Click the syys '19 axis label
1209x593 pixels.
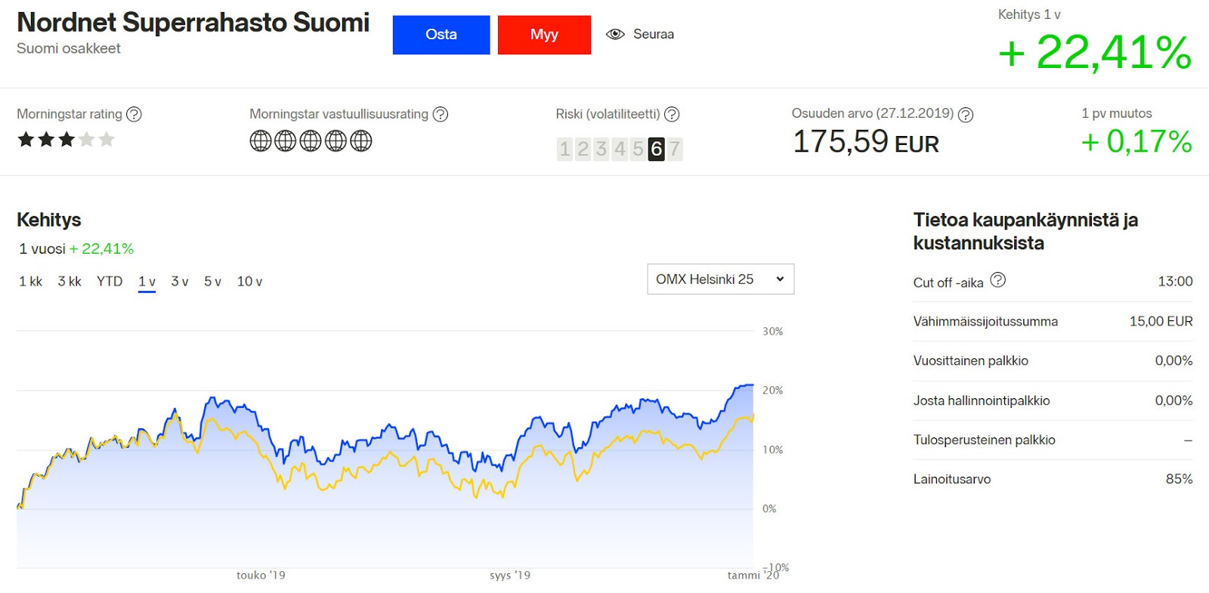point(510,575)
